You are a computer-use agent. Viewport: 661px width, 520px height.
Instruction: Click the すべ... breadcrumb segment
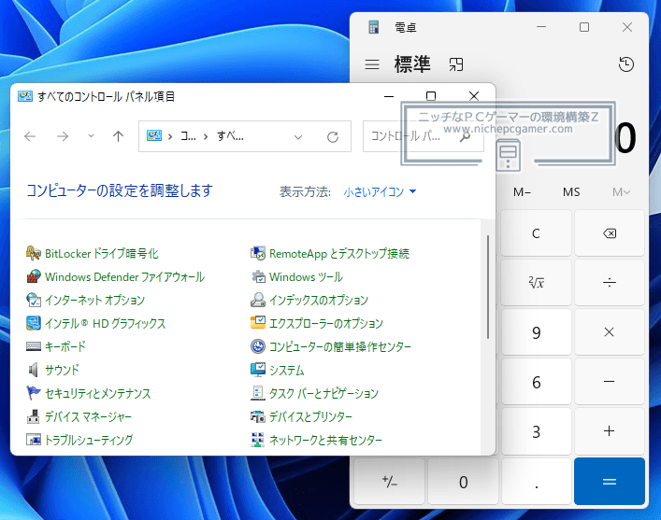[230, 136]
